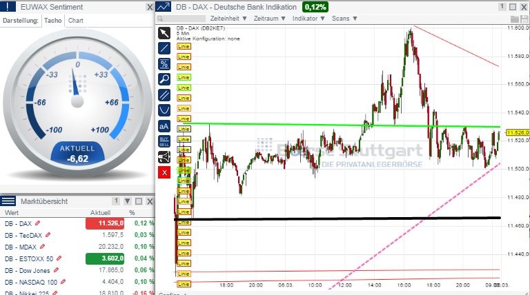Image resolution: width=530 pixels, height=295 pixels.
Task: Click the pencil icon next to DB - TecDAX
Action: 48,235
